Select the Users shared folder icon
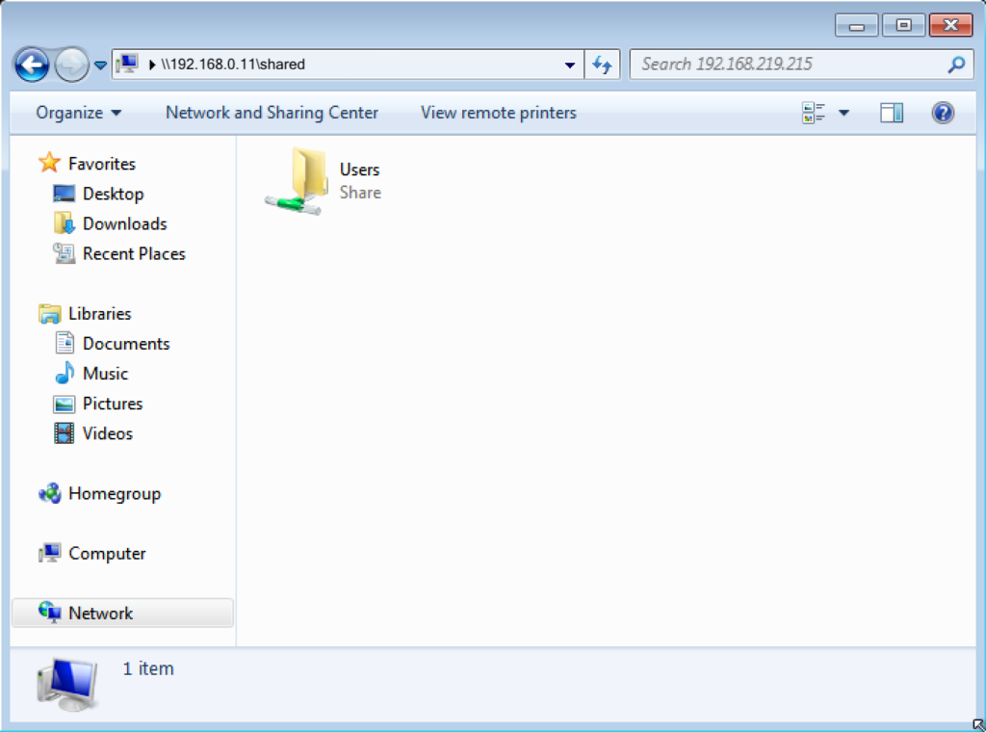Screen dimensions: 986x732 click(297, 182)
